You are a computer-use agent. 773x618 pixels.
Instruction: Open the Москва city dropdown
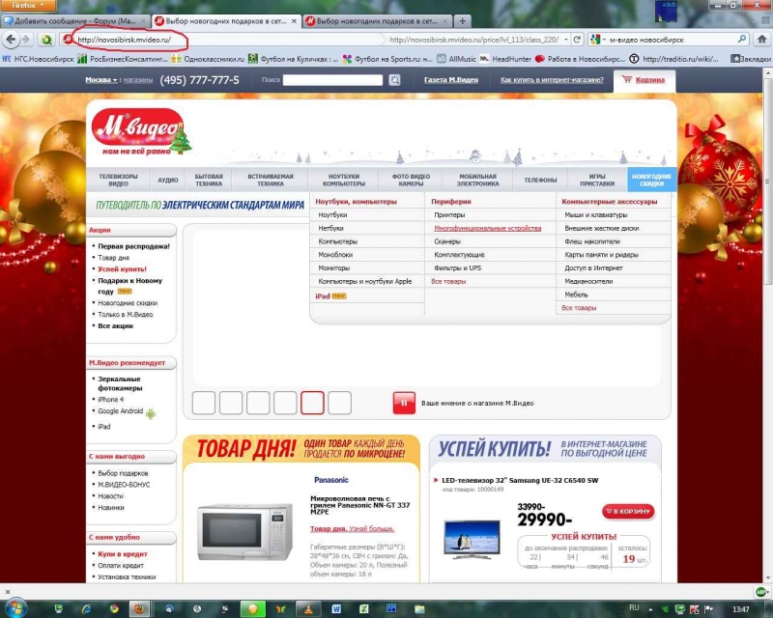[100, 80]
